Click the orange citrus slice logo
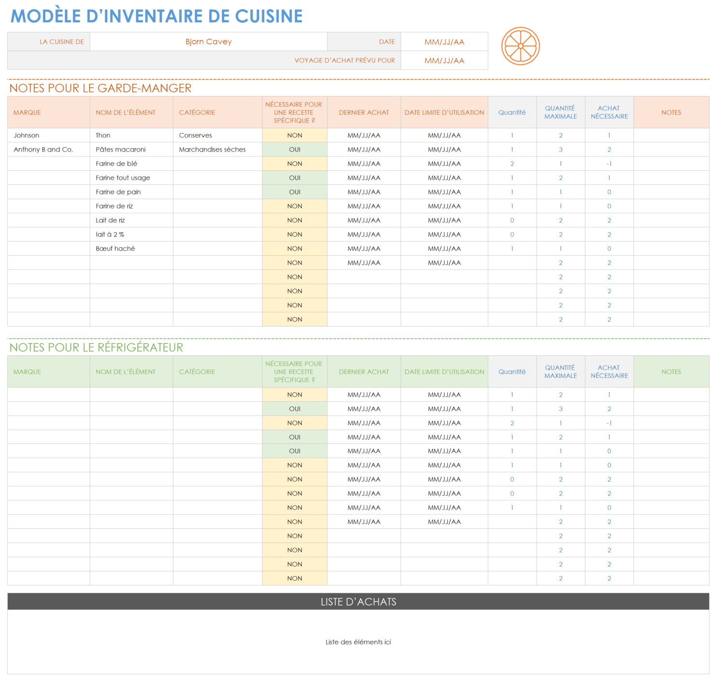The width and height of the screenshot is (716, 677). click(521, 46)
